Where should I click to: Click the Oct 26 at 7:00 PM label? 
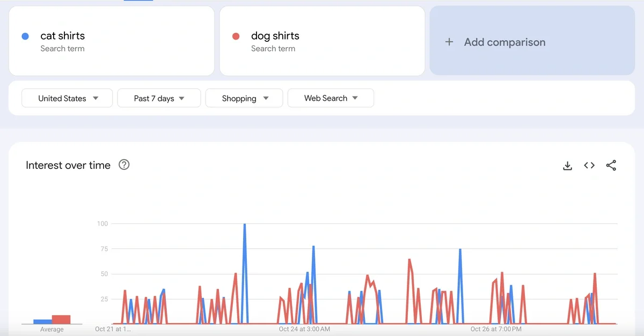(x=495, y=329)
